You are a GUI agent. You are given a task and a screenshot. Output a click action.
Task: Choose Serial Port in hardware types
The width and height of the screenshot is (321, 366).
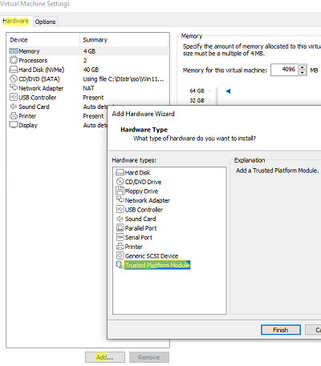(139, 237)
